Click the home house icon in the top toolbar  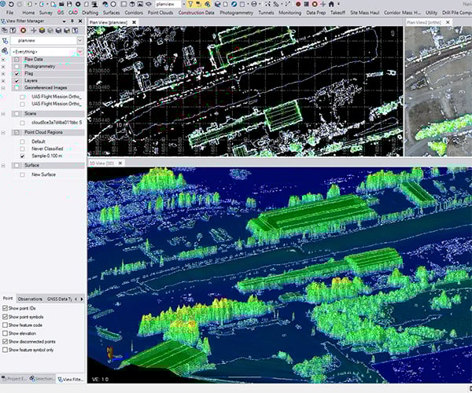pyautogui.click(x=331, y=4)
